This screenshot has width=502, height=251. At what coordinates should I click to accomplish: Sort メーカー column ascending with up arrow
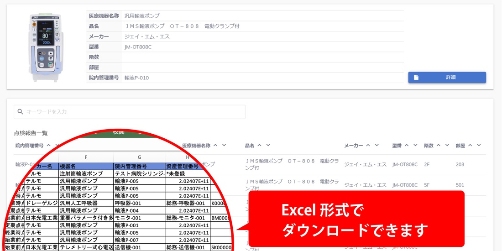click(368, 145)
